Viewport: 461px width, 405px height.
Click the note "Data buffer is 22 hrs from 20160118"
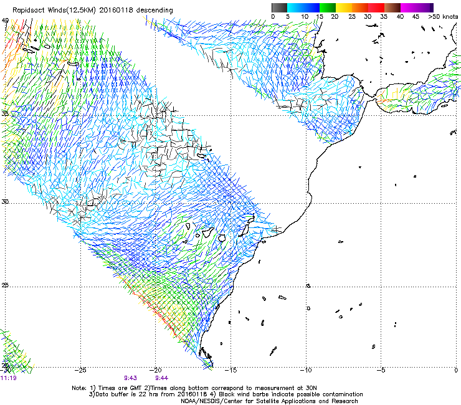point(150,394)
